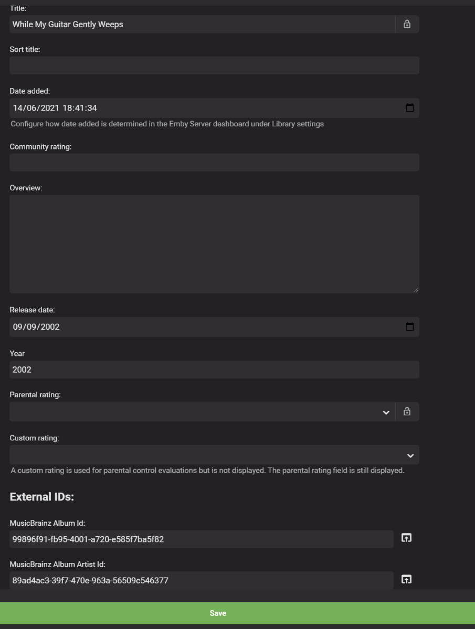Open calendar picker for Release date

(x=410, y=327)
